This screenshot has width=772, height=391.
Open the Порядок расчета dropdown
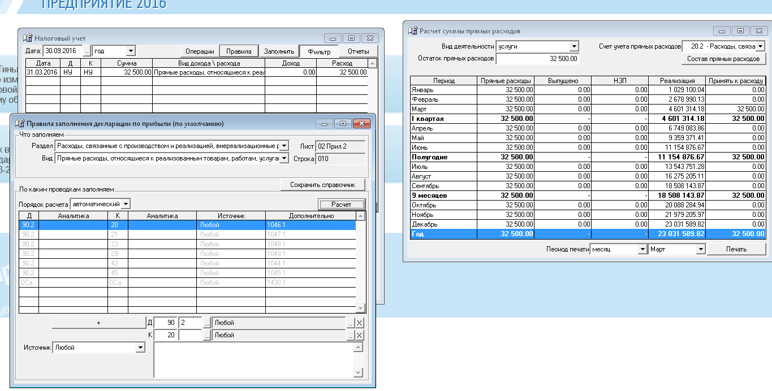point(126,203)
